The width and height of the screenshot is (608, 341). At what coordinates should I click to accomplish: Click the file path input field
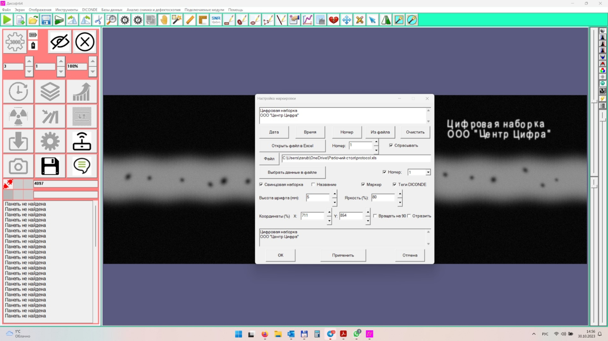click(356, 158)
